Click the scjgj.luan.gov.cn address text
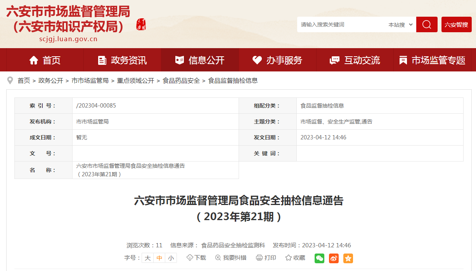The height and width of the screenshot is (271, 476). [68, 39]
